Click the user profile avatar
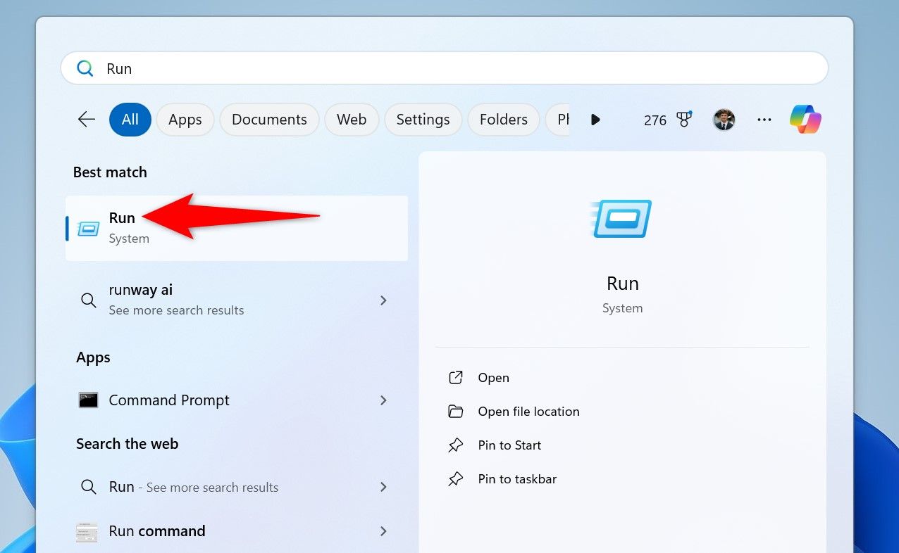The image size is (899, 553). click(724, 120)
